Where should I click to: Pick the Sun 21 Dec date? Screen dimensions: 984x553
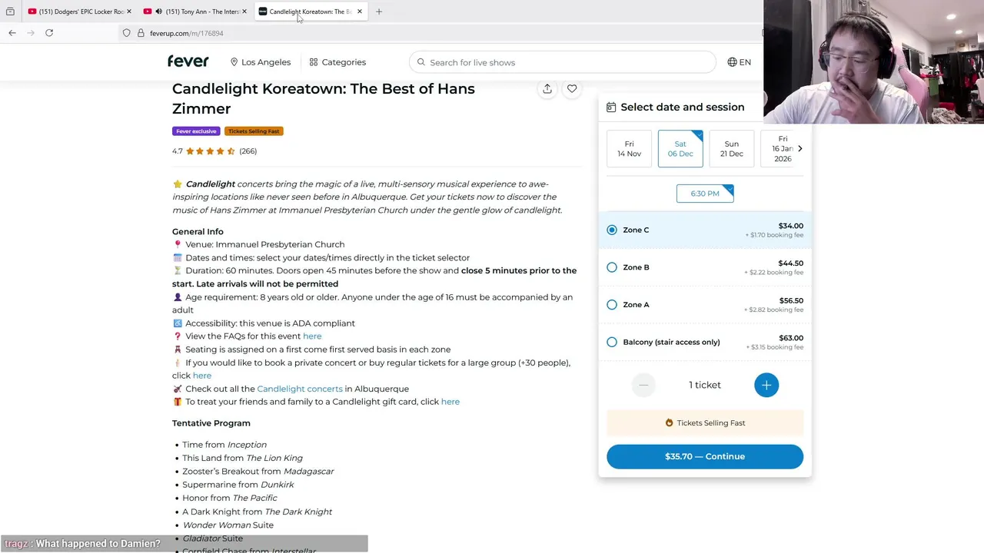731,149
